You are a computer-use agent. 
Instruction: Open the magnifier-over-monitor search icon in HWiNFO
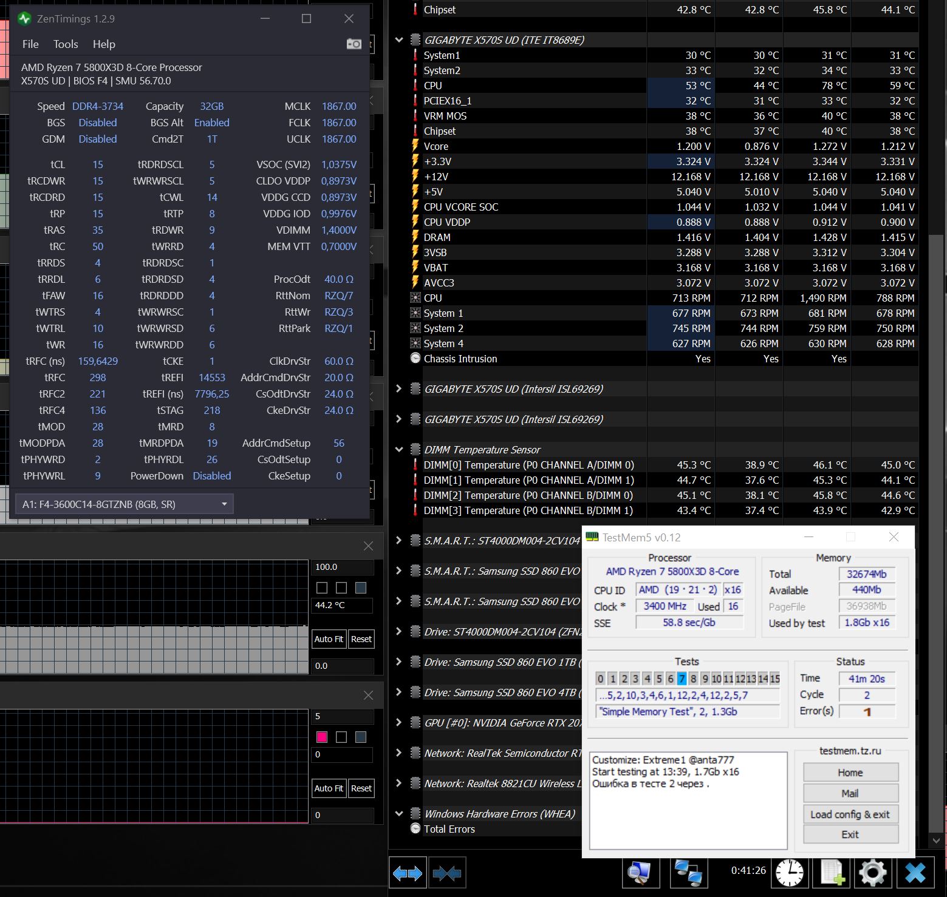coord(640,873)
